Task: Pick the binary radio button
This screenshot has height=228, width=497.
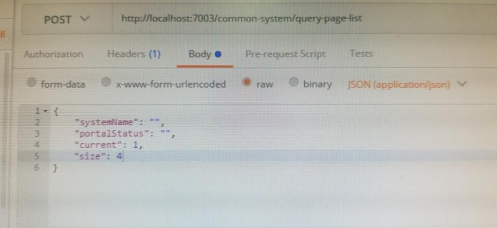Action: [x=294, y=82]
